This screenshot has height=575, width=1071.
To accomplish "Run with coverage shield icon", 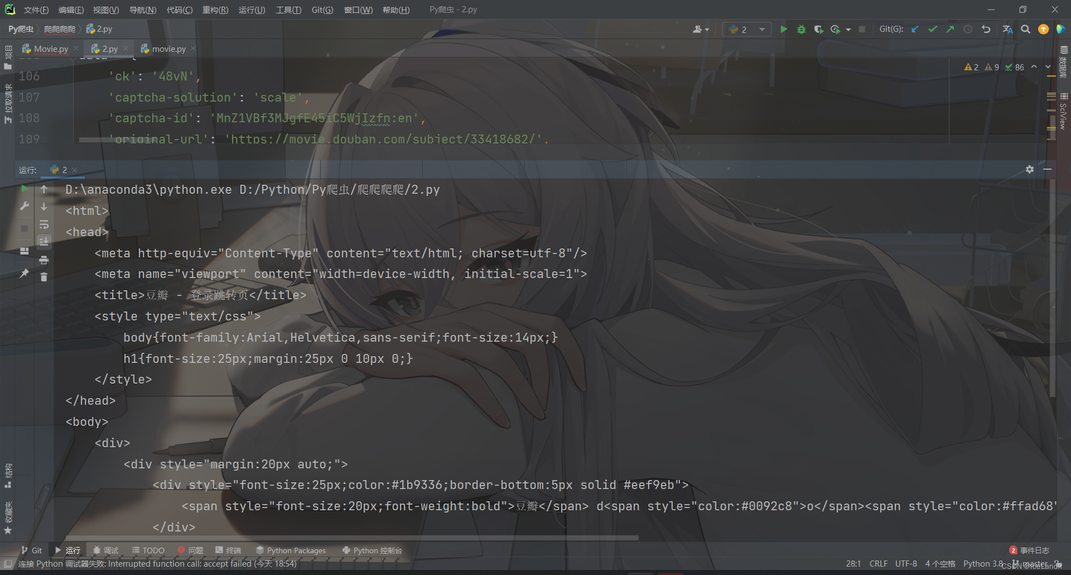I will pyautogui.click(x=818, y=29).
